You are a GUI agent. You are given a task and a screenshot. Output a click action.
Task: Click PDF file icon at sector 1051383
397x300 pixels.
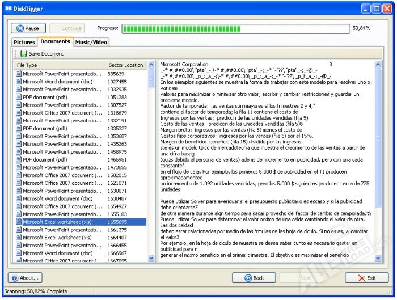pos(19,98)
